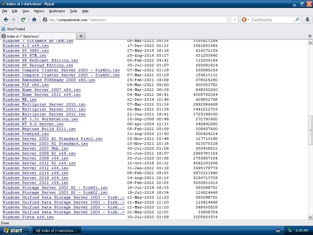The width and height of the screenshot is (313, 235).
Task: Download Compute Cluster Server 2003 Disk02.iso
Action: click(61, 75)
